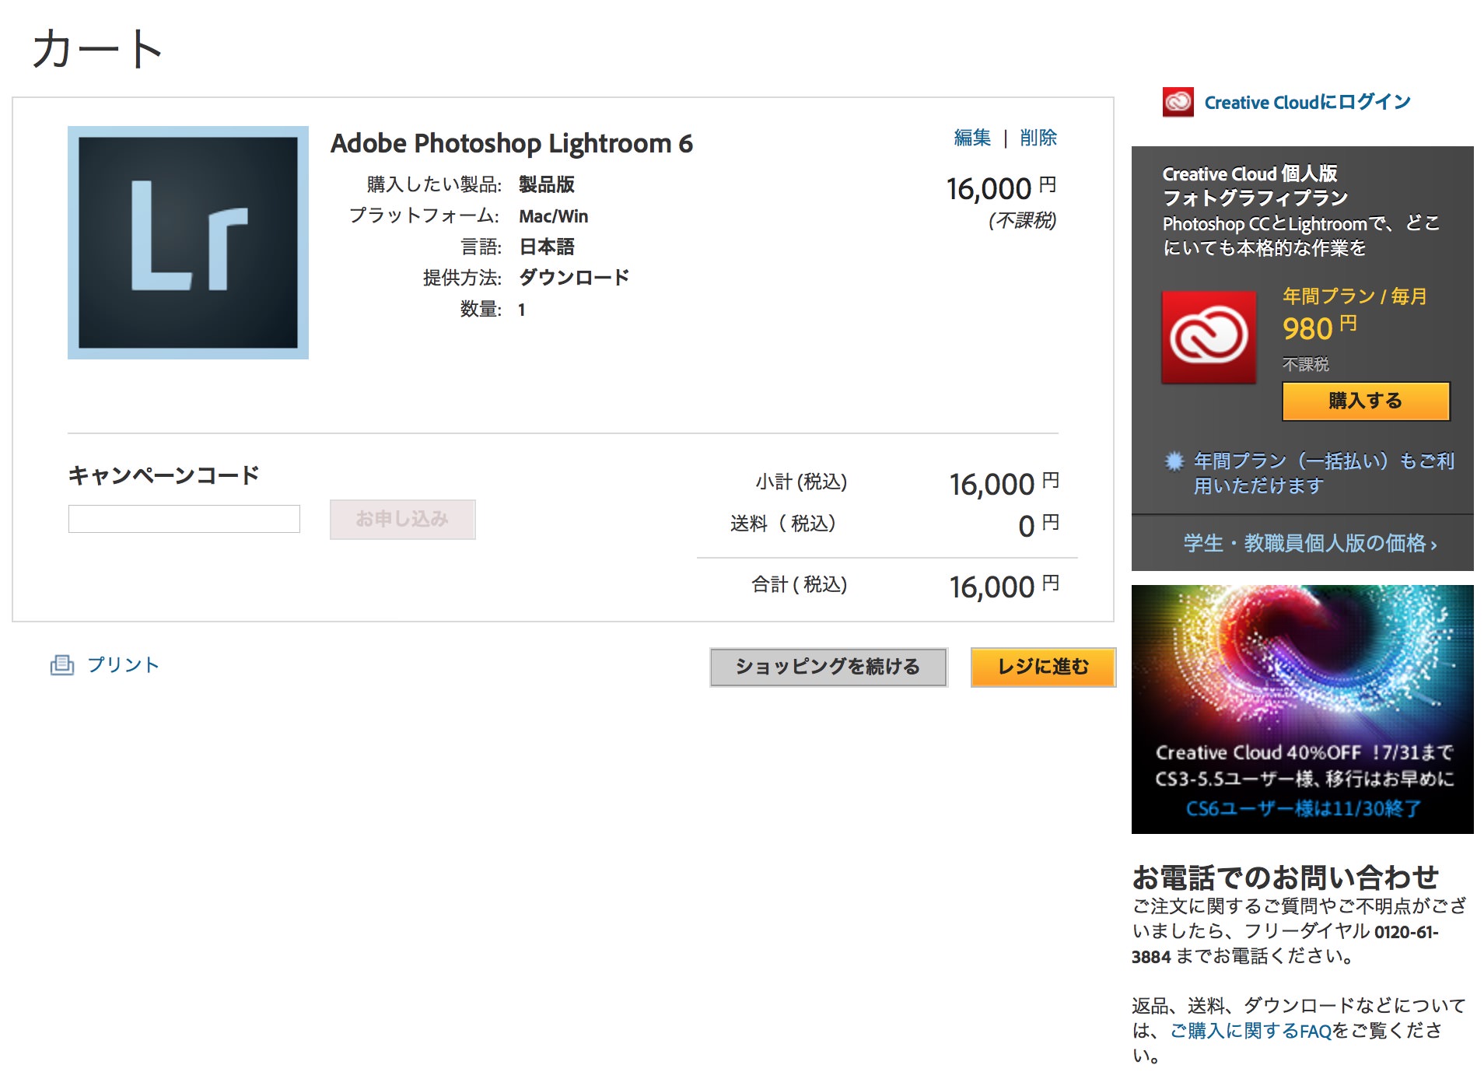Click the 合計 (税込) total amount
This screenshot has height=1072, width=1484.
tap(1004, 587)
